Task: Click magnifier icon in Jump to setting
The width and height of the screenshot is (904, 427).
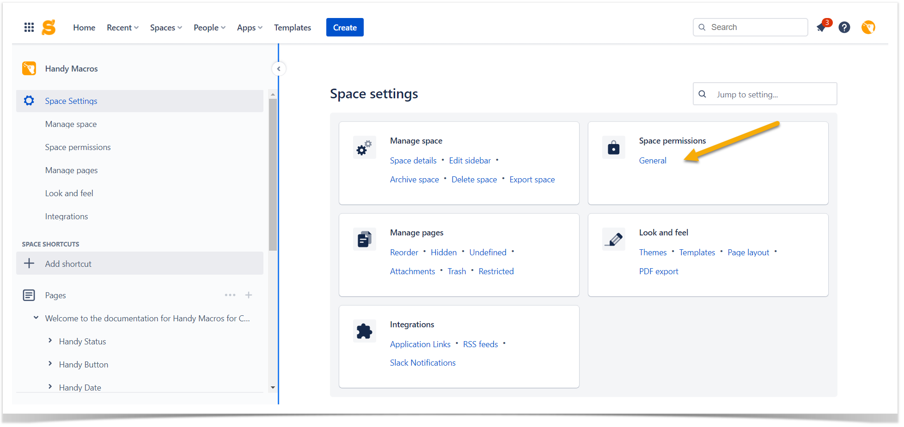Action: (x=702, y=94)
